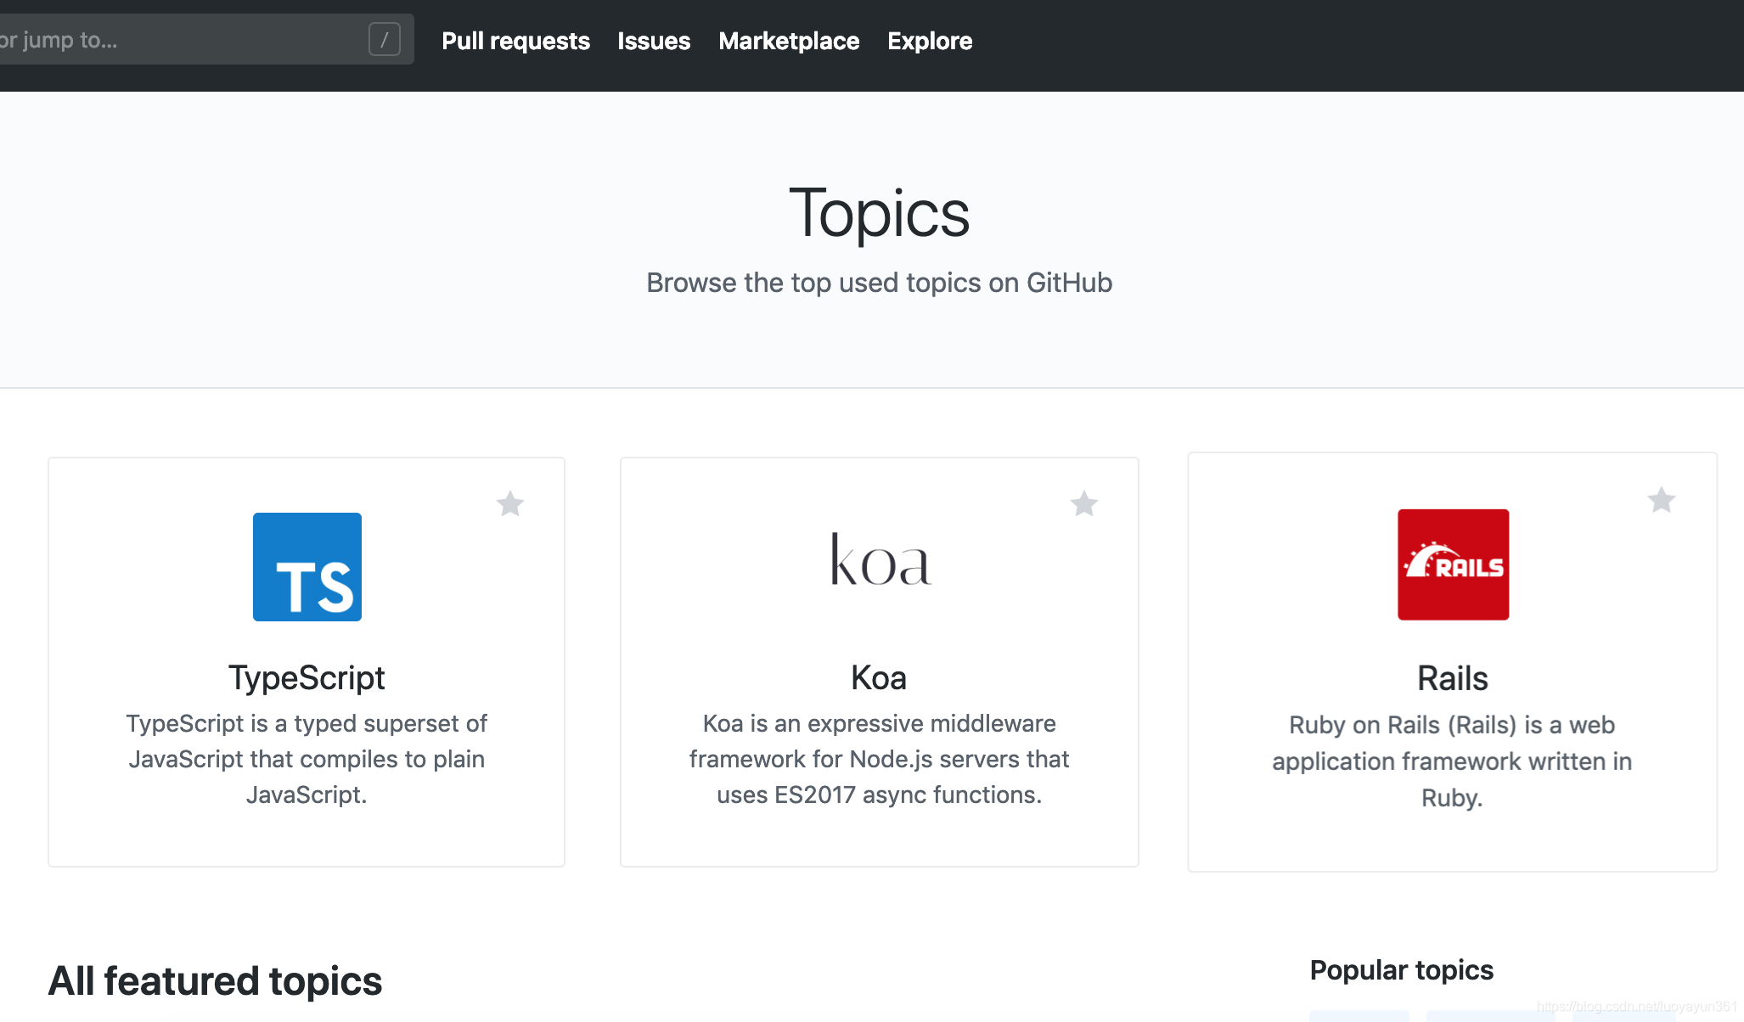Click the slash shortcut key icon
1744x1022 pixels.
384,39
